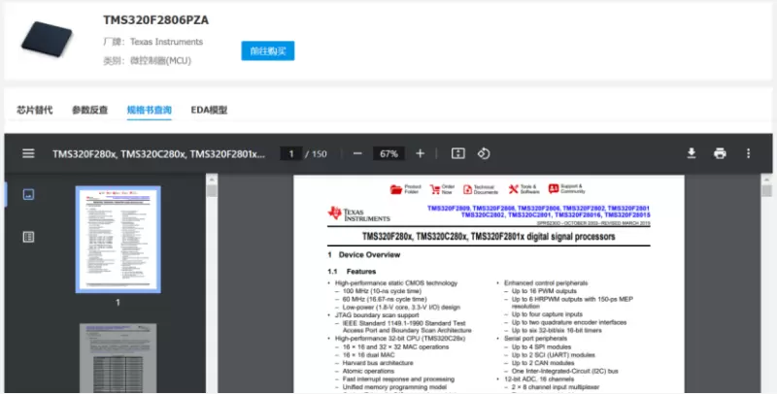This screenshot has height=394, width=777.
Task: Switch to the 参数反查 tab
Action: 90,111
